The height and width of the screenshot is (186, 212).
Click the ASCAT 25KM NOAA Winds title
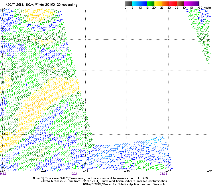tap(41, 5)
